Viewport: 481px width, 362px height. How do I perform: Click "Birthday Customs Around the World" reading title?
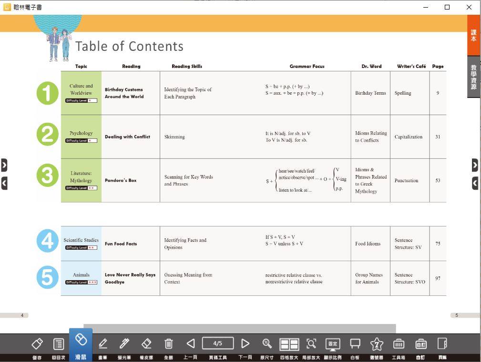124,93
